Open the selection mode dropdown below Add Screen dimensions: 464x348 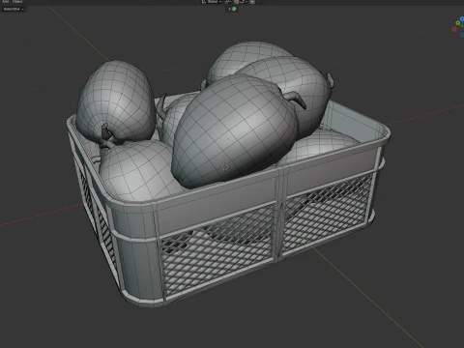click(x=14, y=9)
